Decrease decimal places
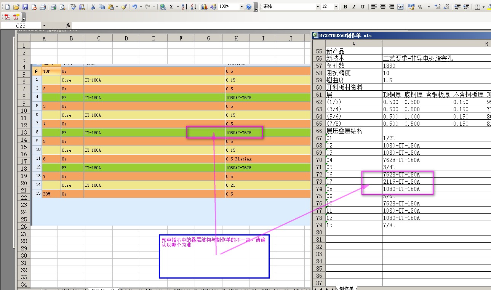Viewport: 491px width, 290px height. click(x=446, y=7)
